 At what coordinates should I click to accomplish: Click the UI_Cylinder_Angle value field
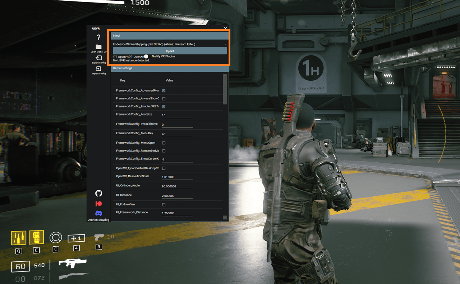click(177, 186)
